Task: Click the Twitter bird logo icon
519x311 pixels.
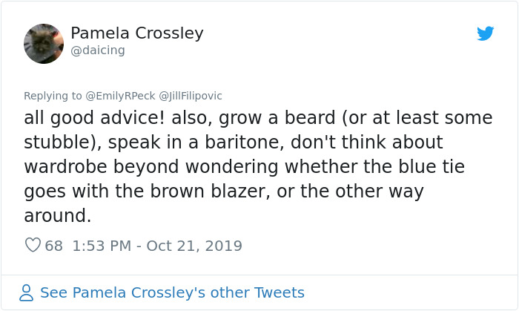Action: click(x=486, y=33)
